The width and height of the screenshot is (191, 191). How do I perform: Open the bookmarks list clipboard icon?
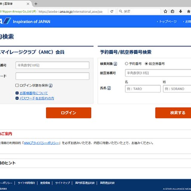tap(172, 11)
